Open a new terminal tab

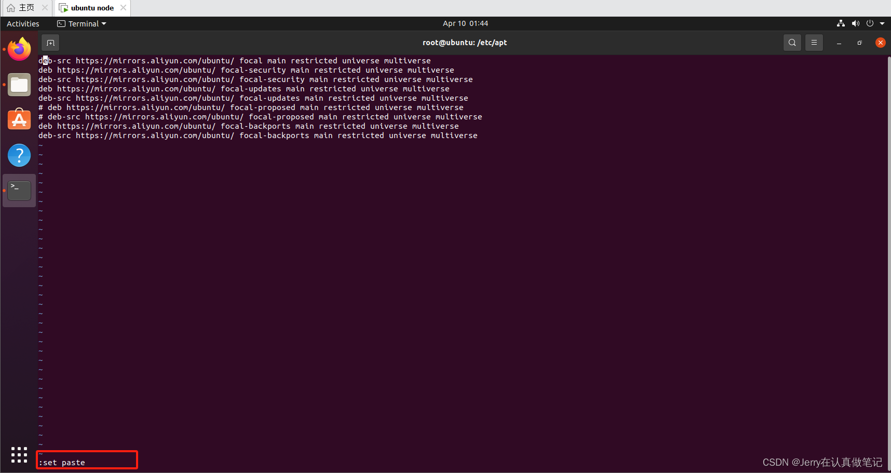tap(50, 43)
